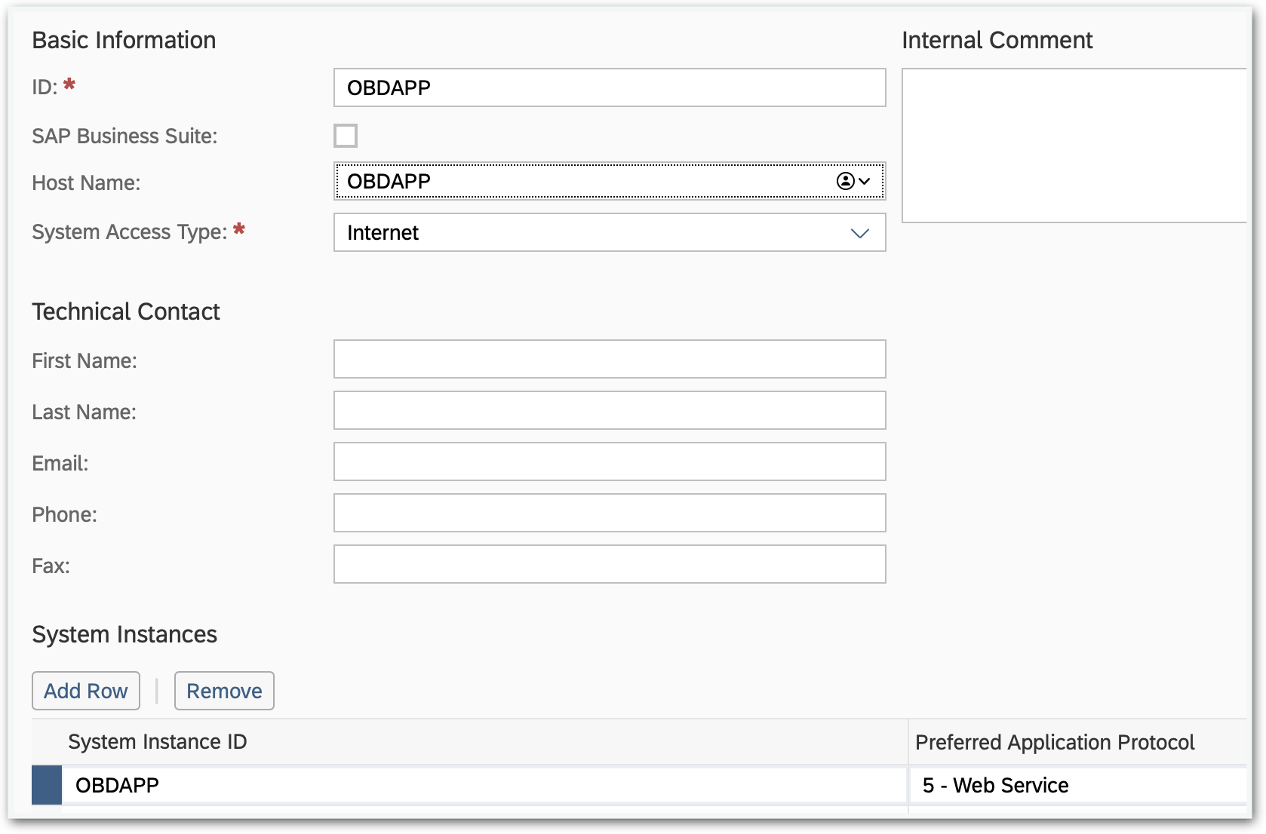Click Add Row under System Instances
This screenshot has width=1266, height=834.
pos(85,690)
